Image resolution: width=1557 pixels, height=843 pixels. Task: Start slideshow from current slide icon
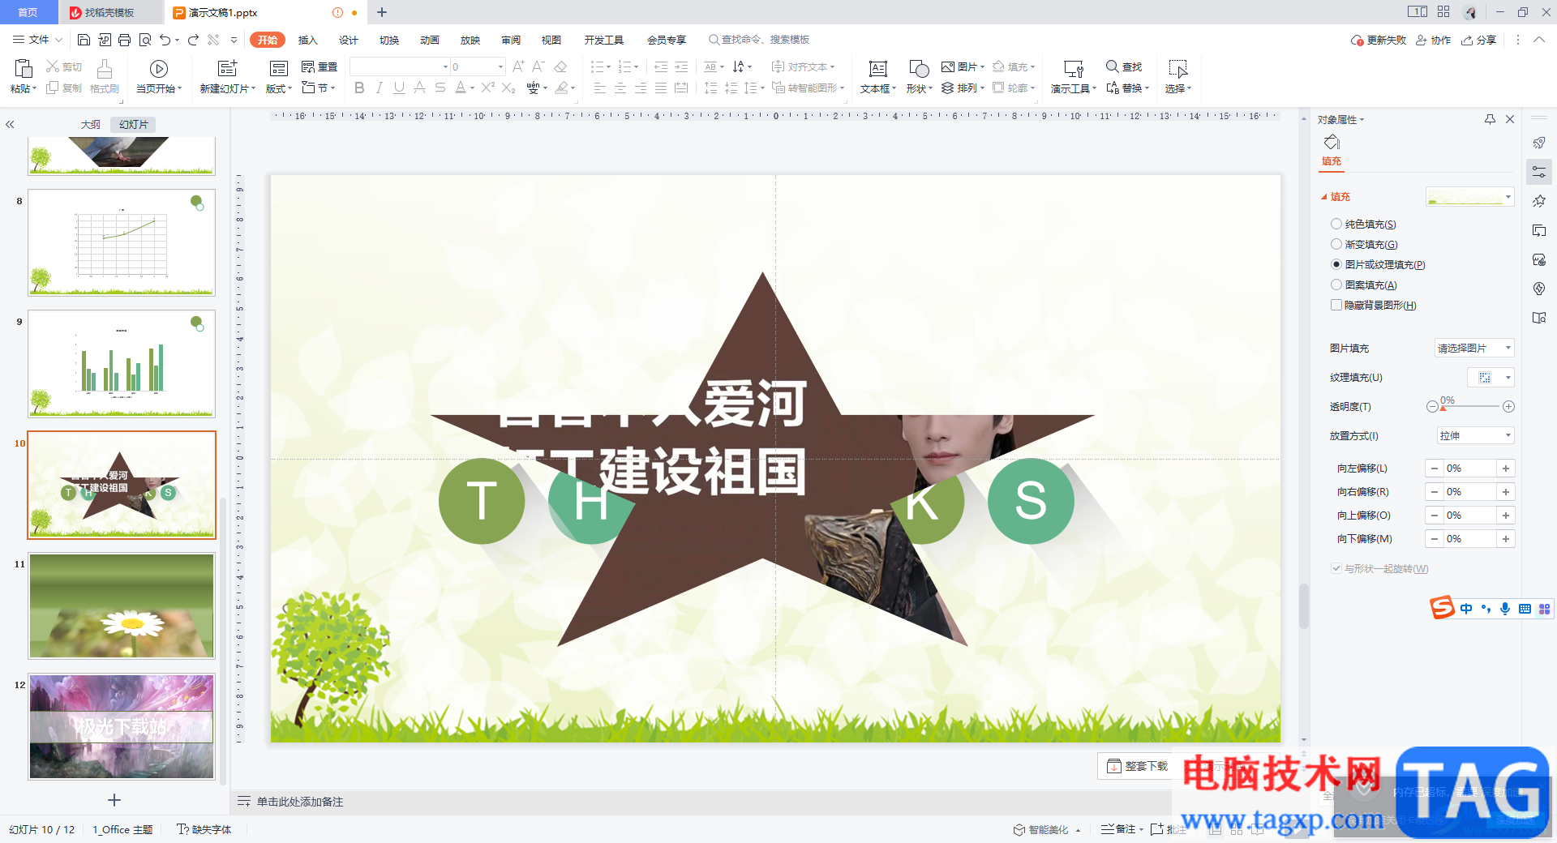(x=159, y=76)
